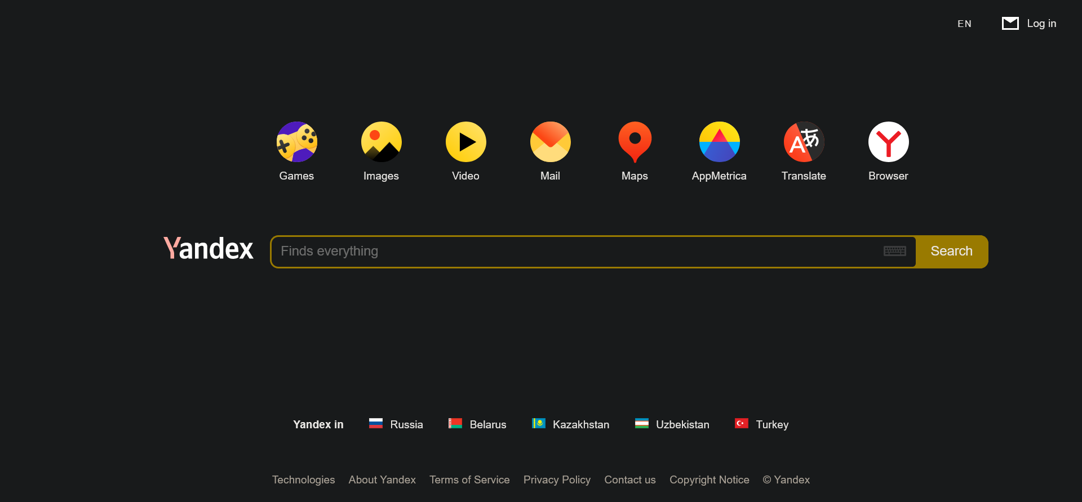This screenshot has height=502, width=1082.
Task: Open the Technologies footer link
Action: point(303,479)
